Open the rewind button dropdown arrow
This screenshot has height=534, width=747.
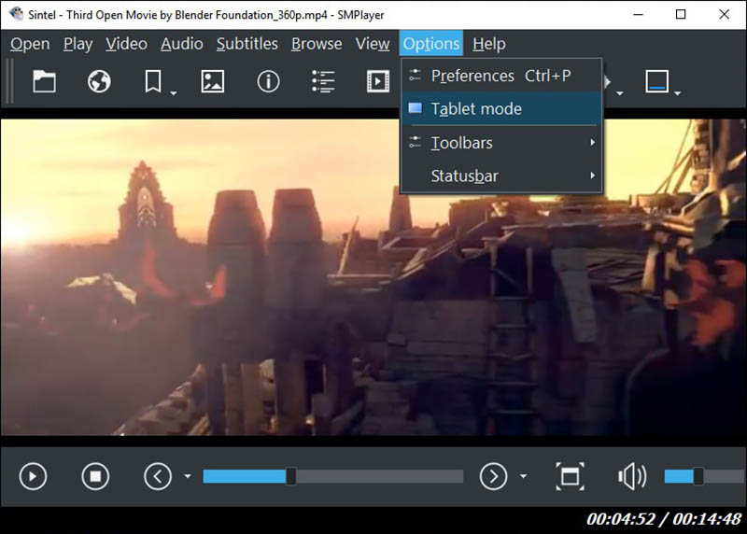point(187,477)
